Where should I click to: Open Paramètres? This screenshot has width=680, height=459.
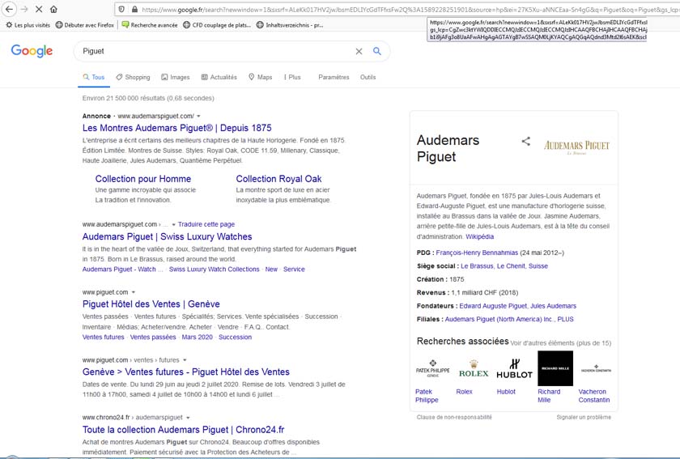click(x=334, y=77)
